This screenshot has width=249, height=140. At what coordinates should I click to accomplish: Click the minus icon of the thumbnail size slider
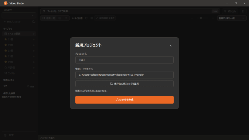(192, 18)
